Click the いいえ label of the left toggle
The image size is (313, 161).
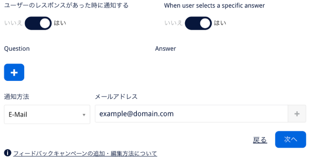coord(13,23)
